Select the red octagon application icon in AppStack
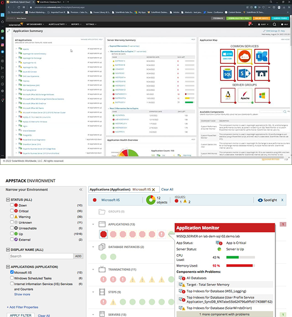292x317 pixels. click(x=104, y=234)
